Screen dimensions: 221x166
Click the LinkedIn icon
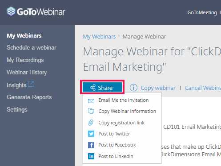91,156
